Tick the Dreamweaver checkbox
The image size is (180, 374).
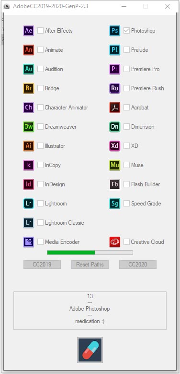point(40,126)
